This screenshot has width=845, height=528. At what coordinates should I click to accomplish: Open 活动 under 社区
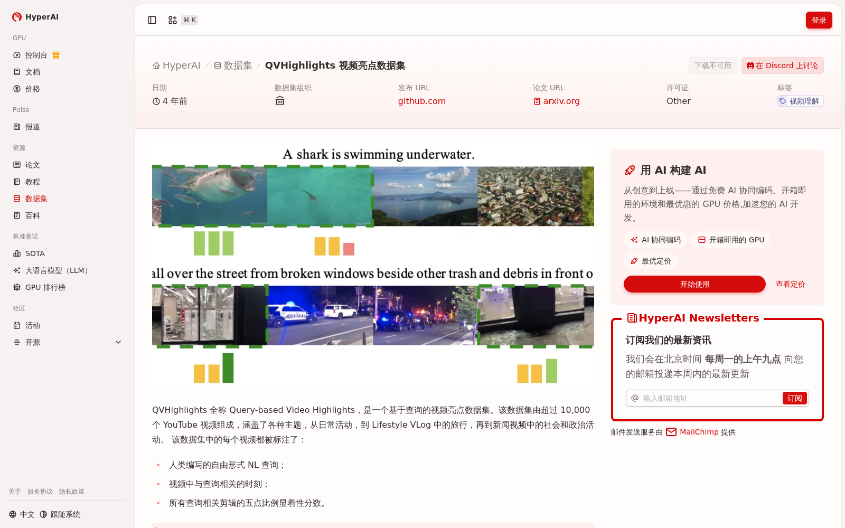[68, 325]
